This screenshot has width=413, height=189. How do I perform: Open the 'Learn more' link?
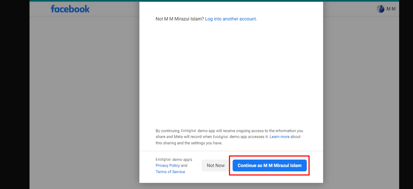tap(279, 137)
